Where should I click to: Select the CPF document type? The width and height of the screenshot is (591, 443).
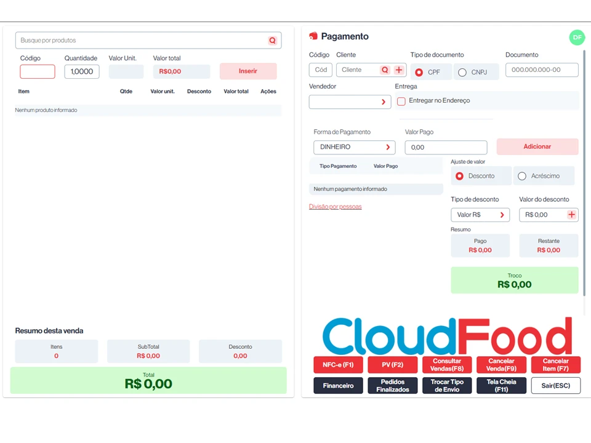coord(419,72)
